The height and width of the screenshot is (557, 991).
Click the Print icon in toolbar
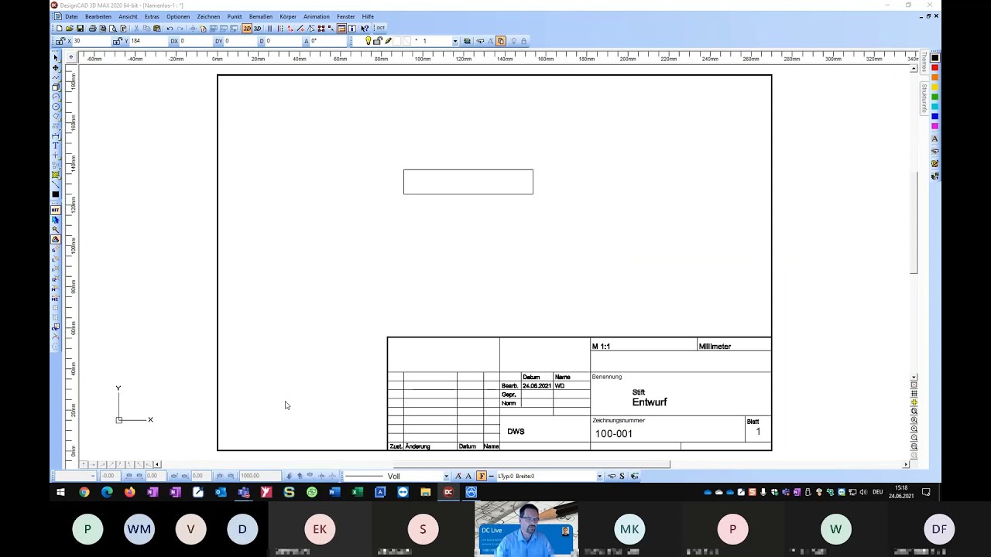[x=92, y=29]
